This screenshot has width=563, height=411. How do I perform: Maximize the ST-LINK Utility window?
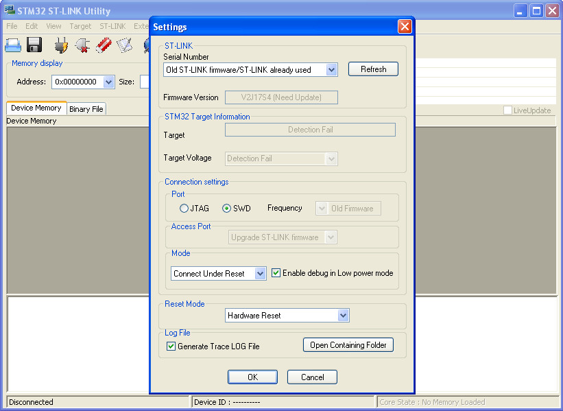point(536,11)
